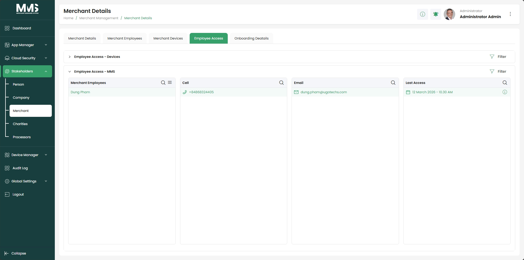Switch to Merchant Details tab
524x260 pixels.
(82, 38)
